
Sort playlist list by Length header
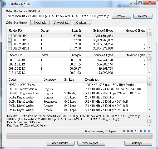click(x=66, y=31)
